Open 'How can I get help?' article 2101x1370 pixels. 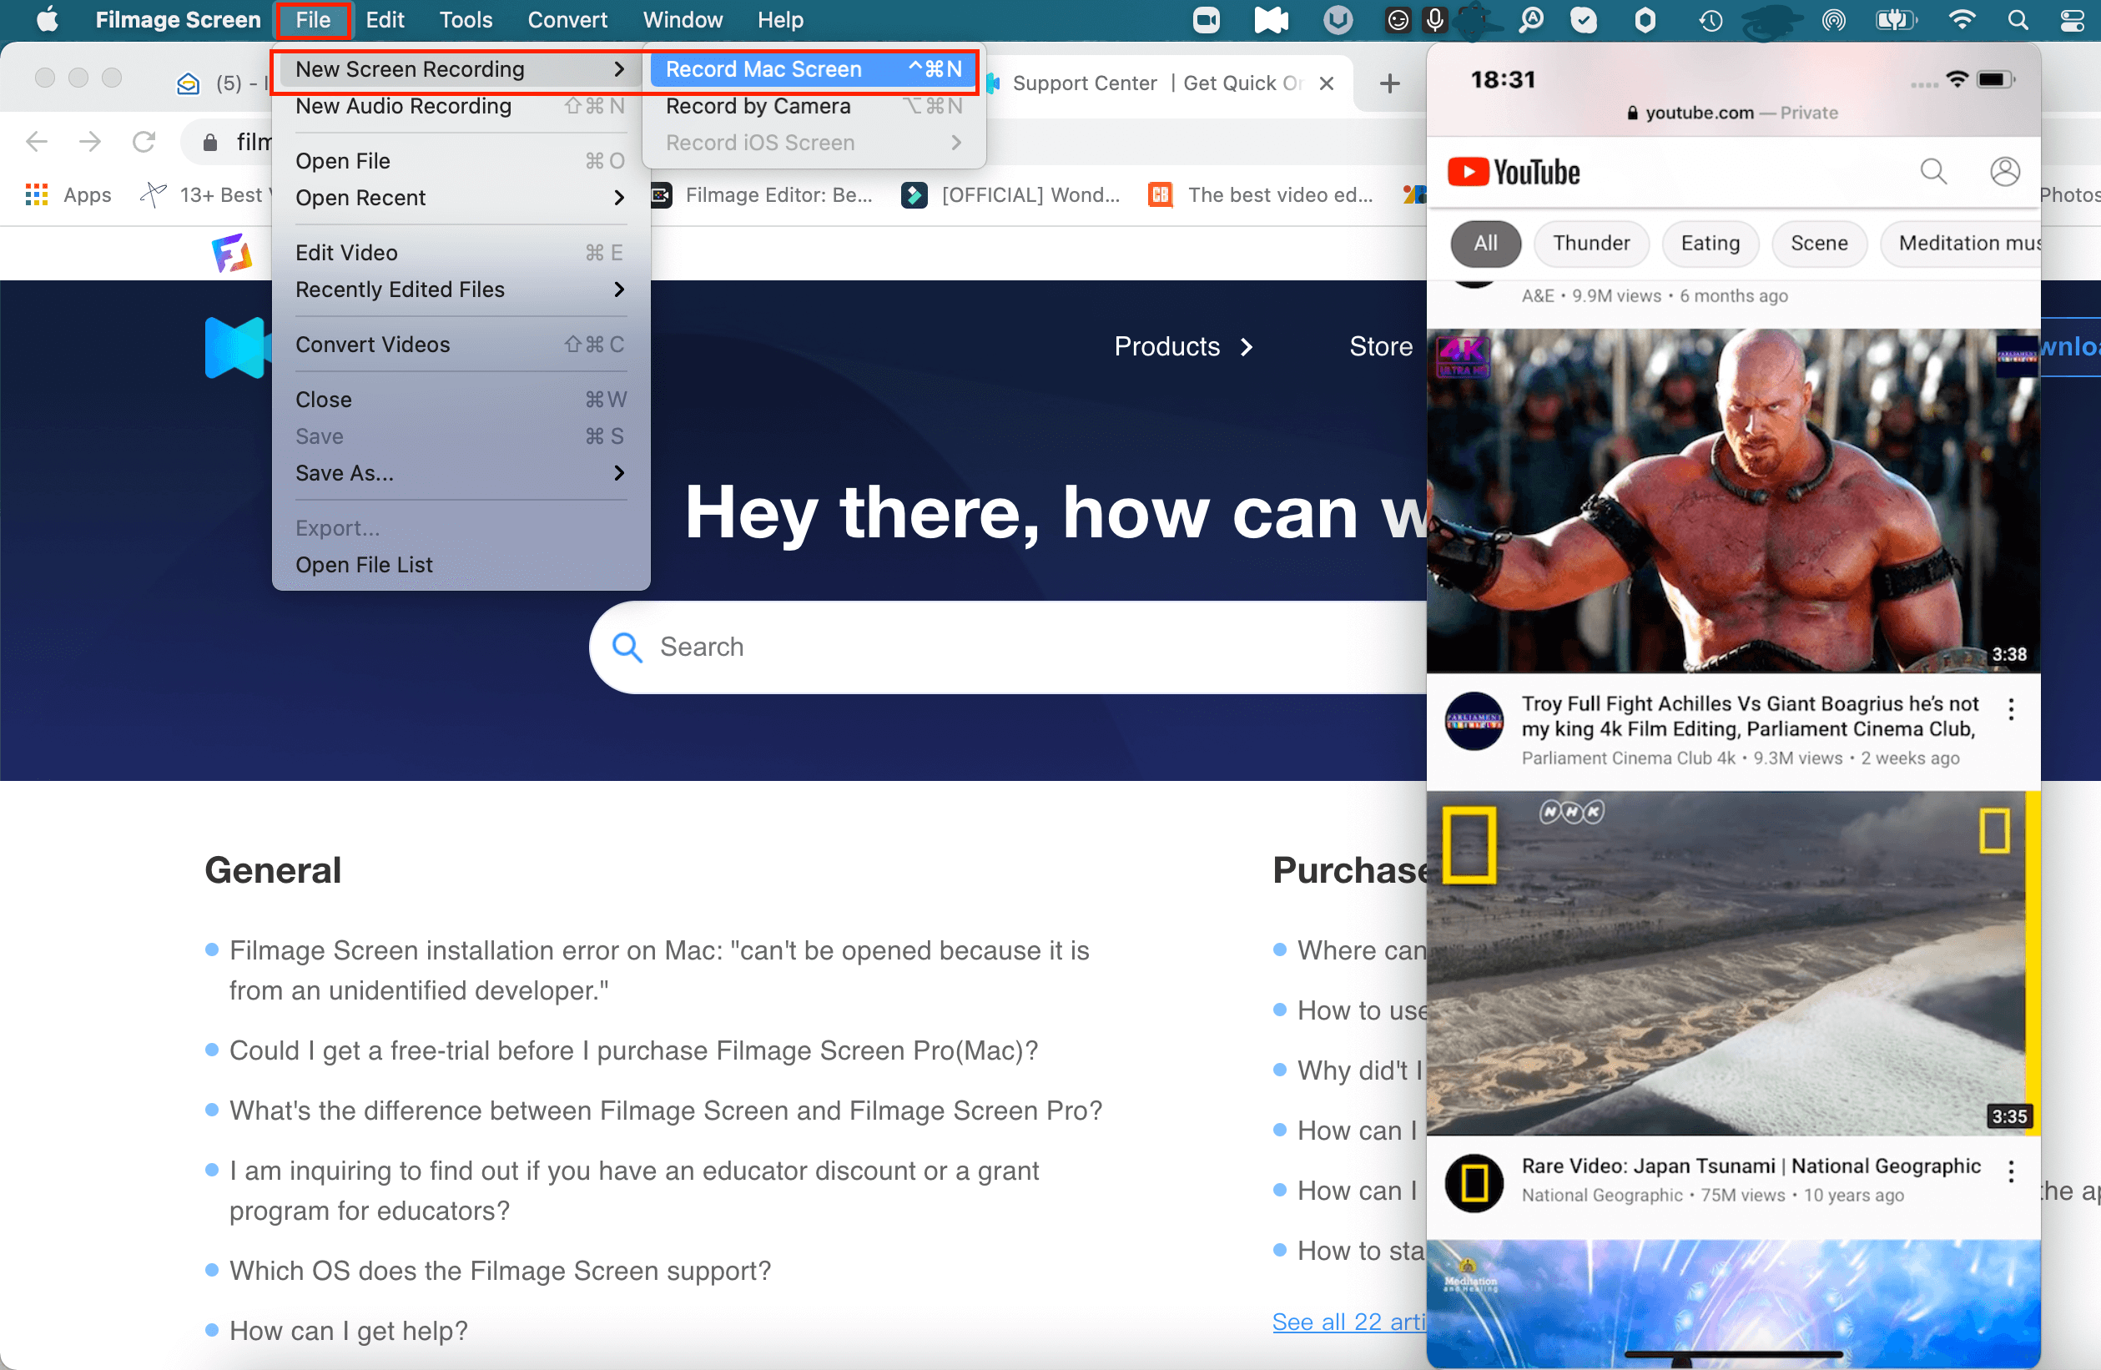coord(348,1331)
